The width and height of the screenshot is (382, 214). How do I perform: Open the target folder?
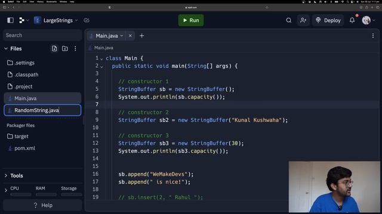42,136
